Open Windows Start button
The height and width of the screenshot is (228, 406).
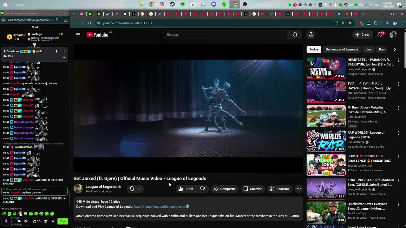click(5, 5)
